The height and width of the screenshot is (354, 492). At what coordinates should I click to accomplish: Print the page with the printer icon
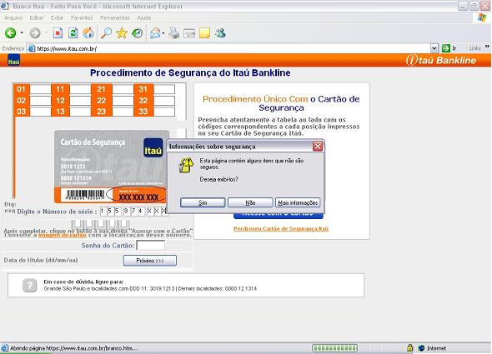click(x=173, y=33)
